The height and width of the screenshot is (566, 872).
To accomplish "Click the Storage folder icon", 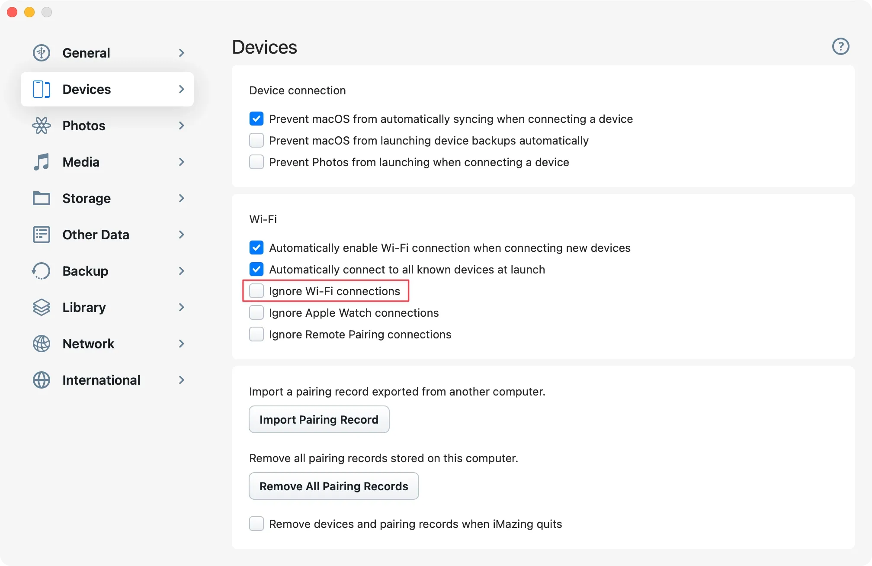I will pyautogui.click(x=41, y=198).
